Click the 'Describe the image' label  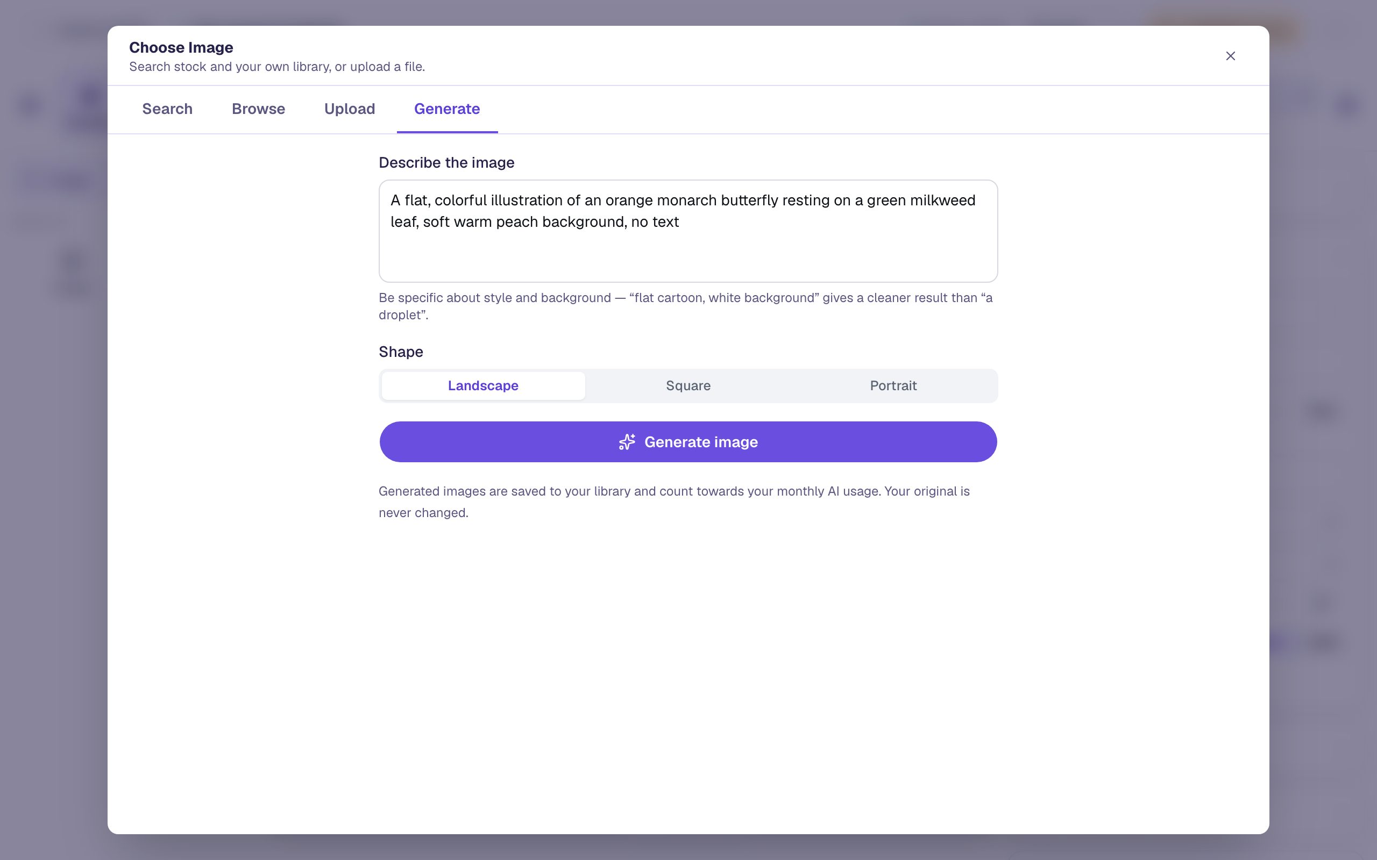[446, 163]
